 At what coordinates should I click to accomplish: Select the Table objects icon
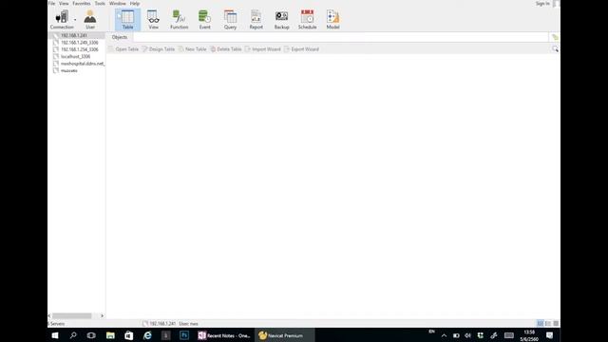(x=127, y=20)
